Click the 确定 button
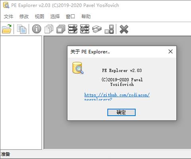Viewport: 191px width, 159px height. point(121,112)
